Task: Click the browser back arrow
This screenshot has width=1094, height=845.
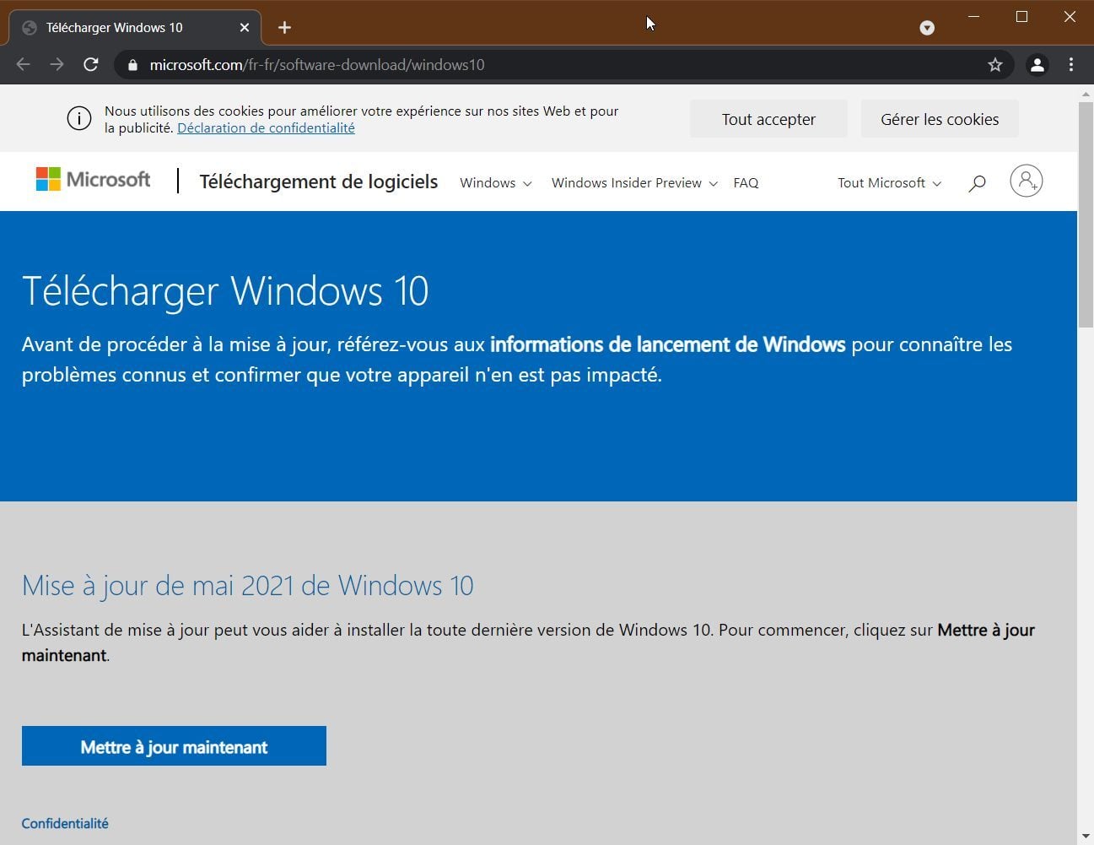Action: 23,64
